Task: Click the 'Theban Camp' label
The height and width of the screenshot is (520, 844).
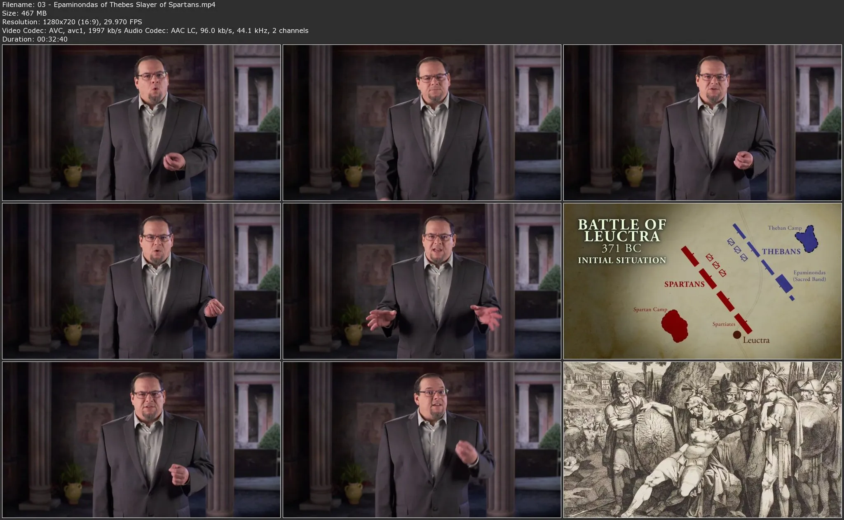Action: pyautogui.click(x=785, y=228)
